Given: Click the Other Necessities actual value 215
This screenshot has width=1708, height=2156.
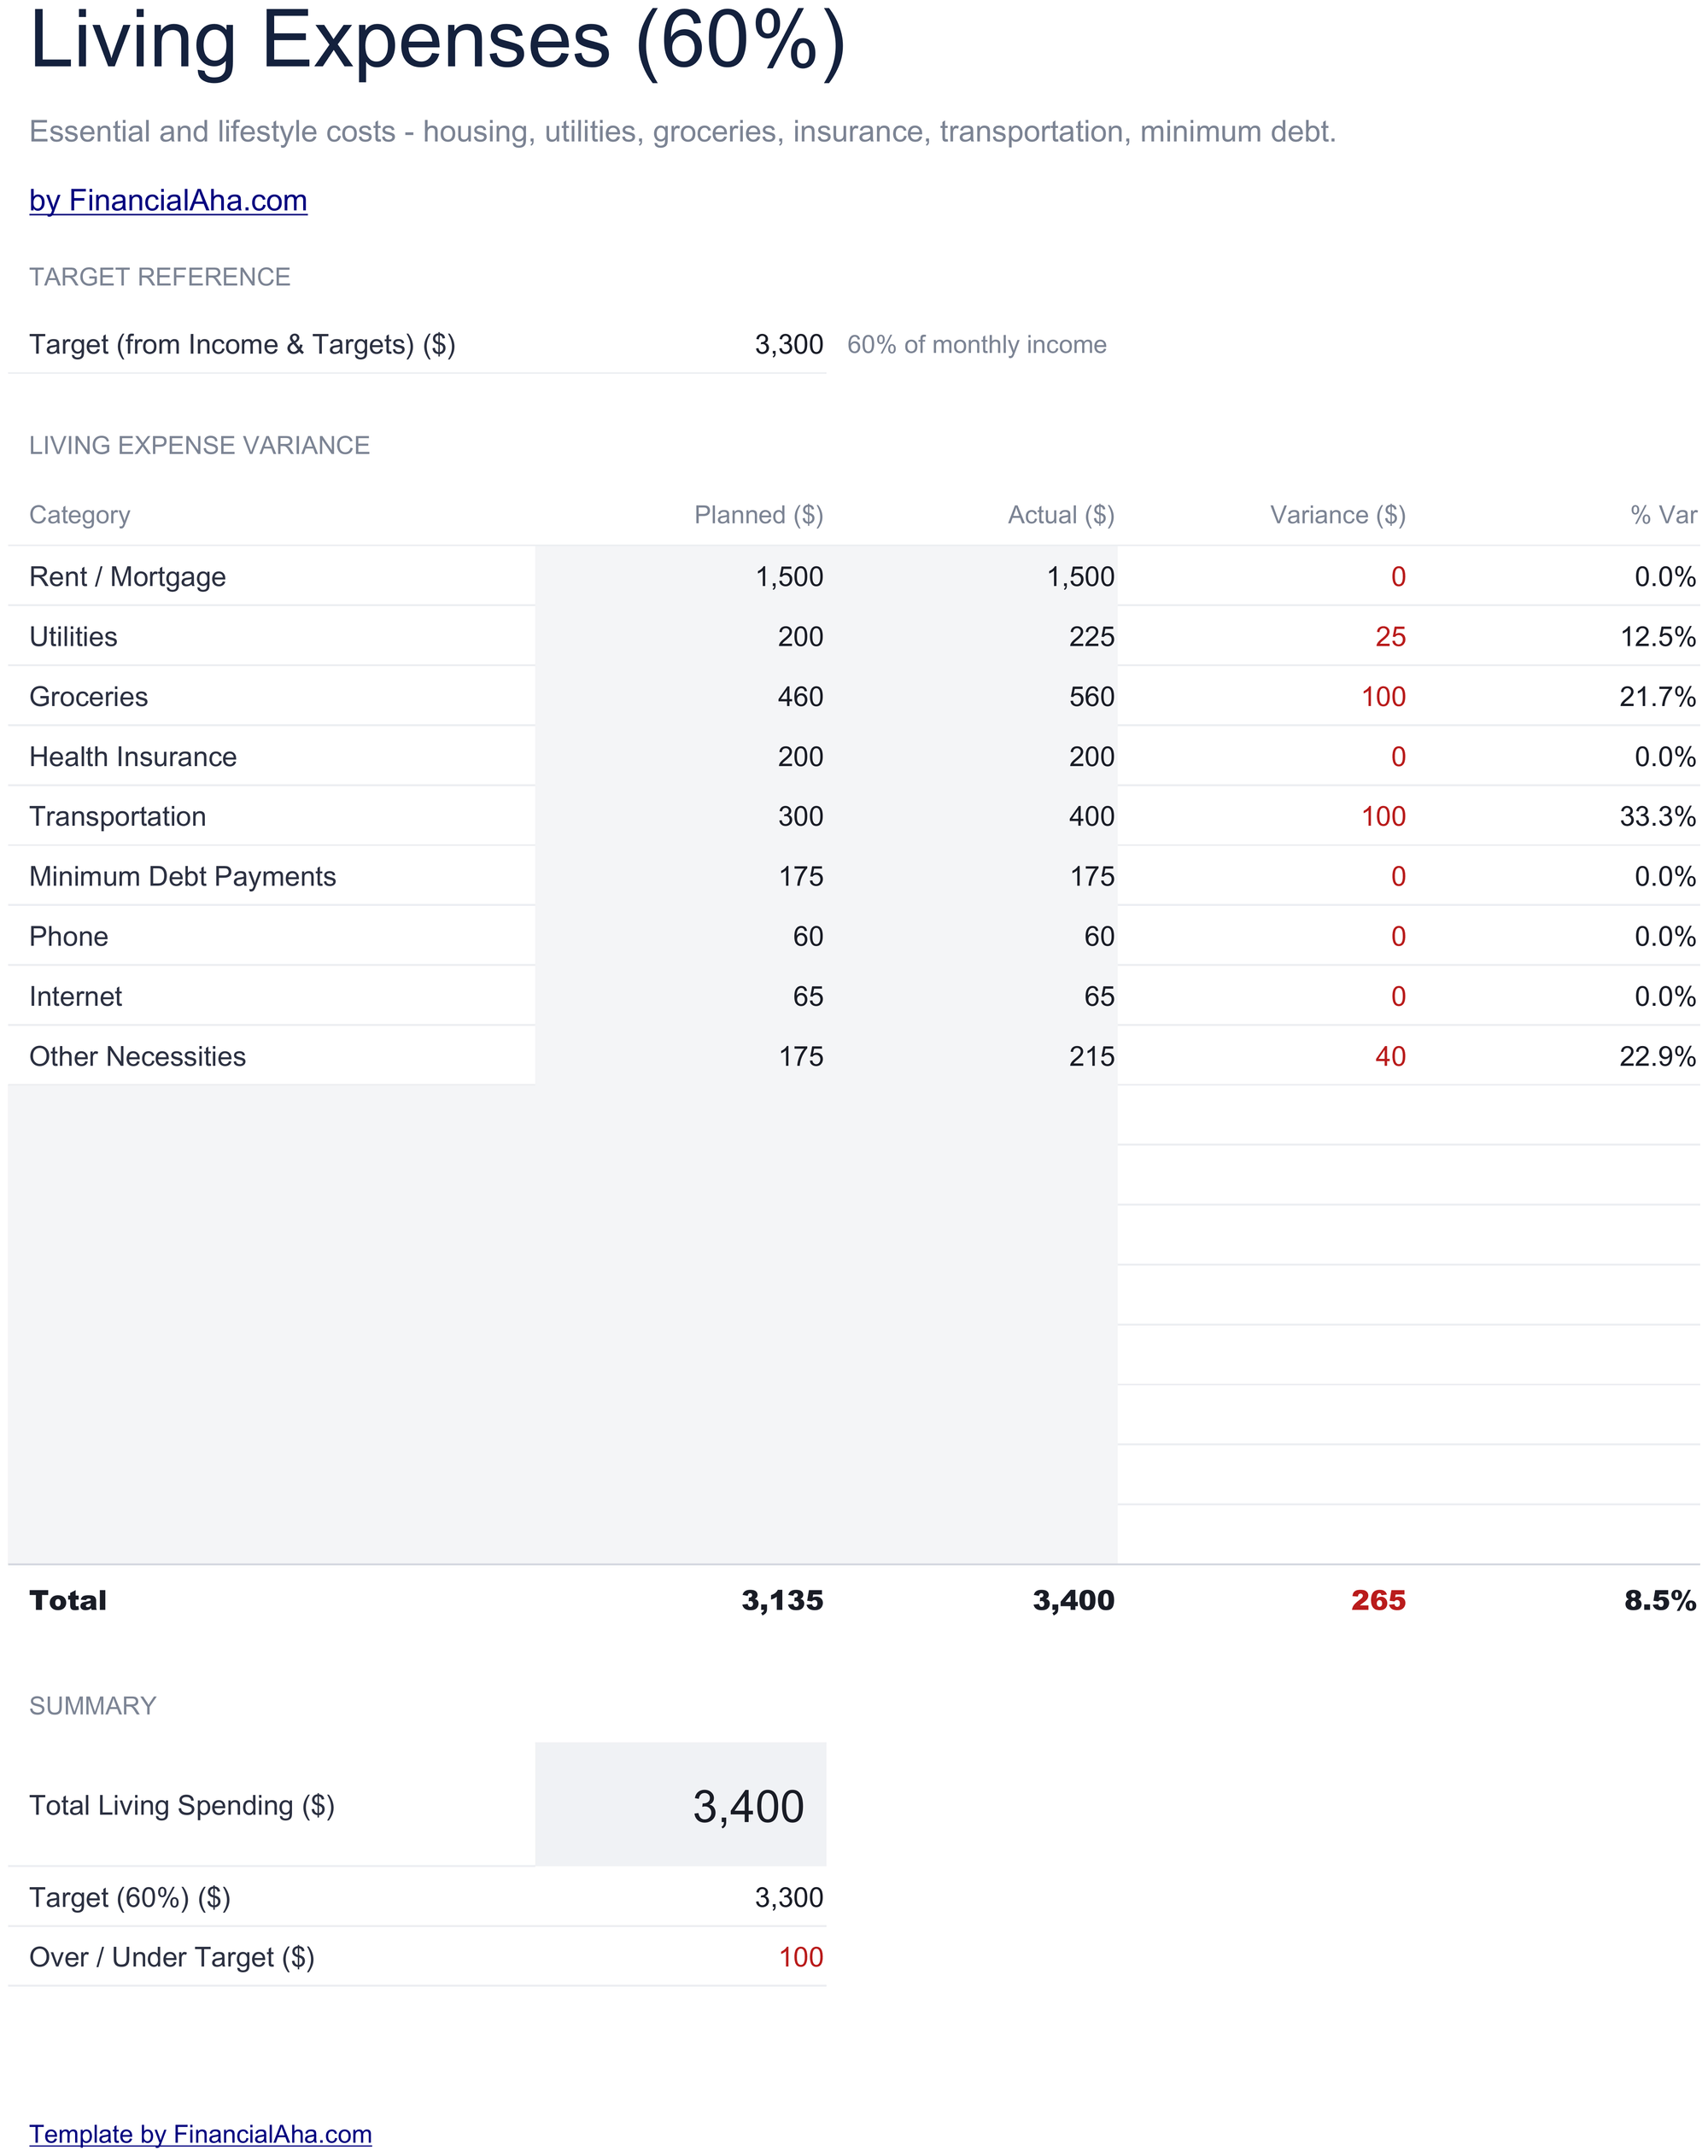Looking at the screenshot, I should pos(1092,1057).
